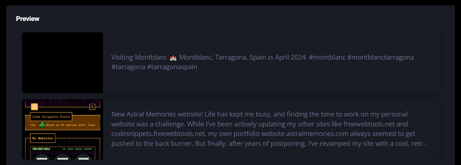This screenshot has height=165, width=461.
Task: Click the search magnifier icon in thumbnail
Action: point(92,107)
